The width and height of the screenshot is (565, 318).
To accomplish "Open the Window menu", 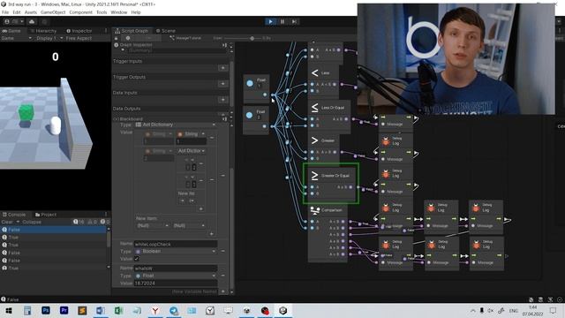I will coord(119,12).
